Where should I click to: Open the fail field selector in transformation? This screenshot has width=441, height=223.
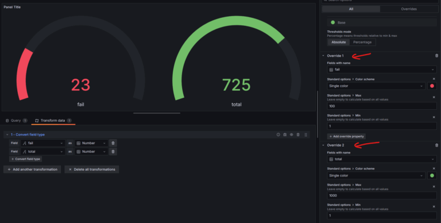tap(42, 143)
